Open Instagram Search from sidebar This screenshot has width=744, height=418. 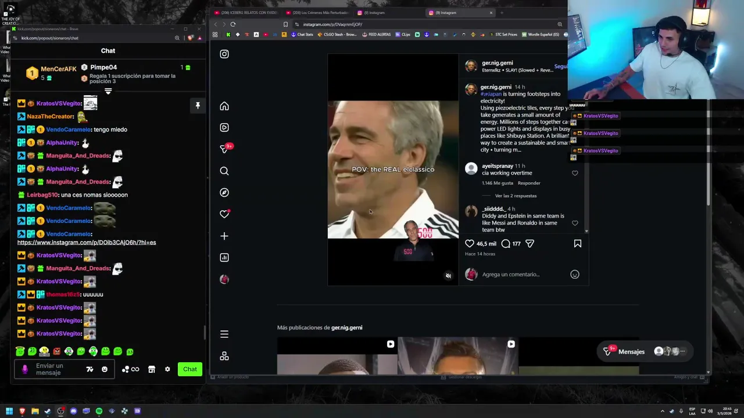point(224,171)
